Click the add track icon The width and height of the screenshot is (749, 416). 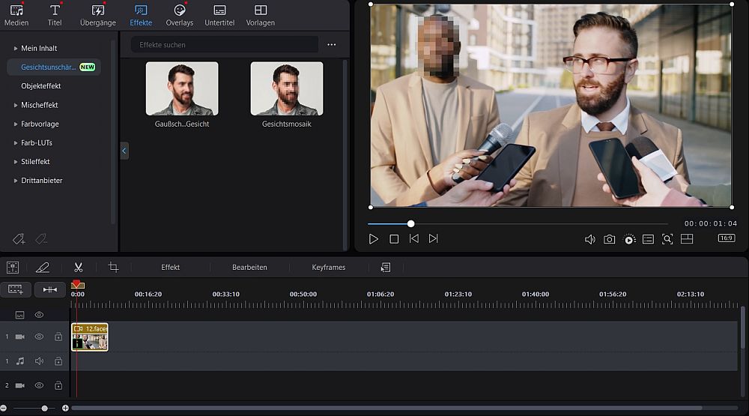[x=16, y=289]
